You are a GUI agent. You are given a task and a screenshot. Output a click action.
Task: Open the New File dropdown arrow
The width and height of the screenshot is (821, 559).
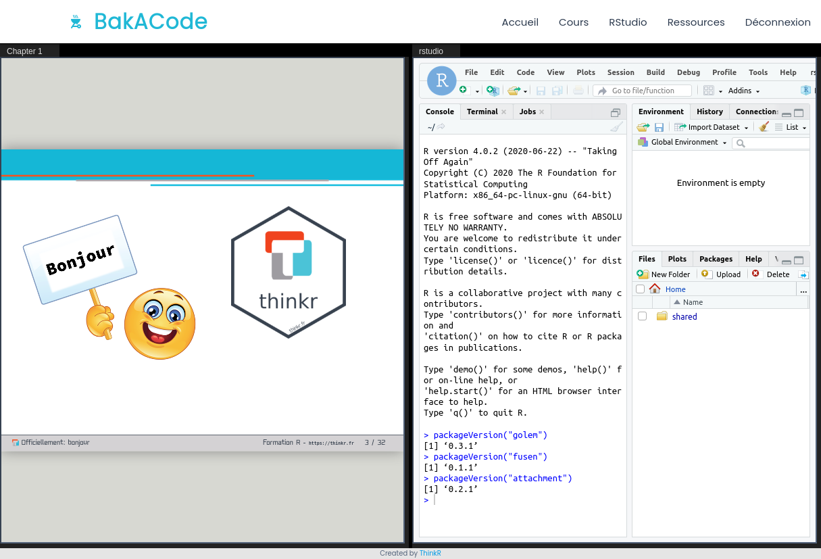click(477, 91)
